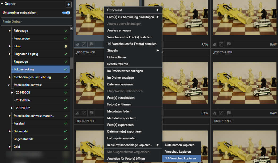Click the checkmark on the Fokusstacking row
The image size is (278, 163).
66,70
